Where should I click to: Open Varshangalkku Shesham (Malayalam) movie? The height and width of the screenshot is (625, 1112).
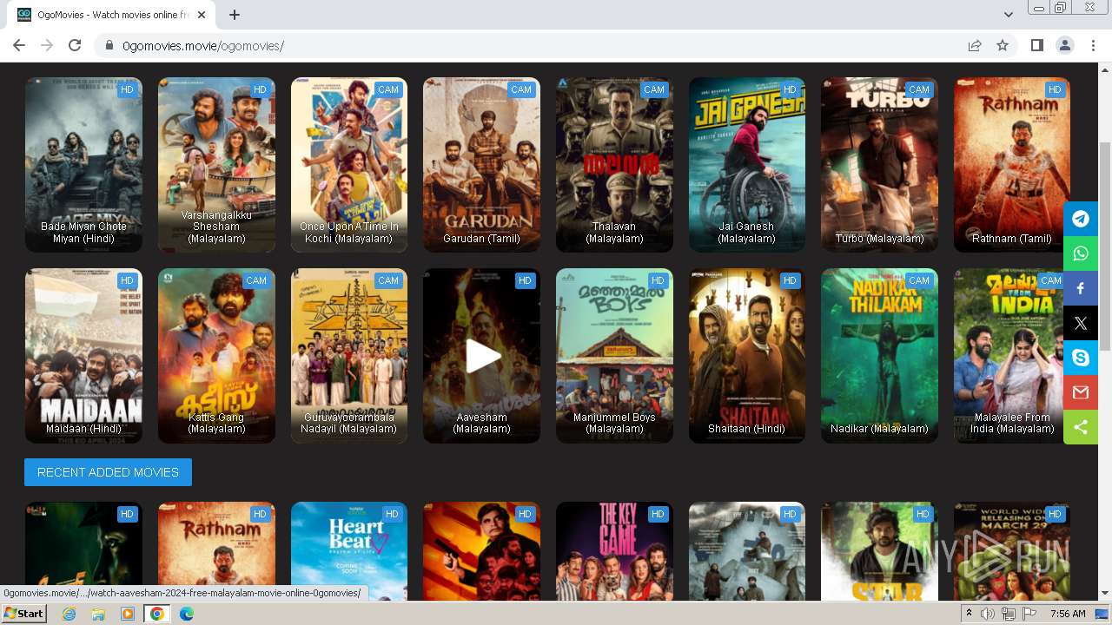point(216,165)
